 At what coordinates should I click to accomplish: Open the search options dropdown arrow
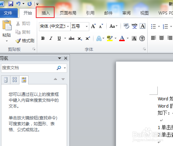[x=65, y=68]
